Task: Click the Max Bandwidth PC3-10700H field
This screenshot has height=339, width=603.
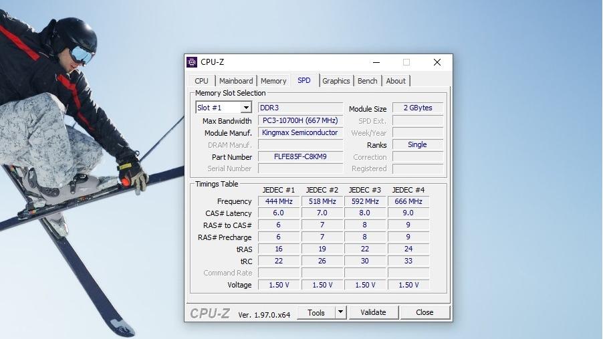Action: click(300, 120)
